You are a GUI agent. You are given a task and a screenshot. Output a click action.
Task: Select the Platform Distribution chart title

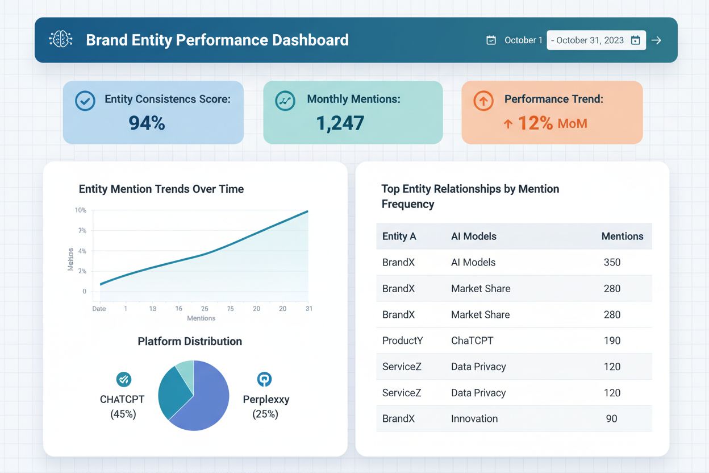pyautogui.click(x=190, y=342)
